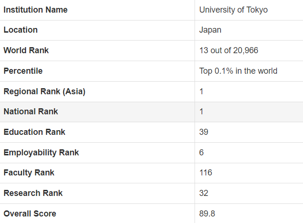Click the Percentile row label

(x=23, y=71)
